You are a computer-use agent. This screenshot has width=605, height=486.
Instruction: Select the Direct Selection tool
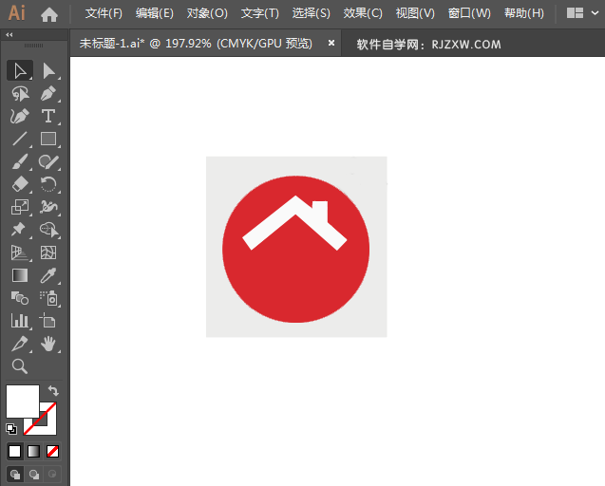[48, 71]
